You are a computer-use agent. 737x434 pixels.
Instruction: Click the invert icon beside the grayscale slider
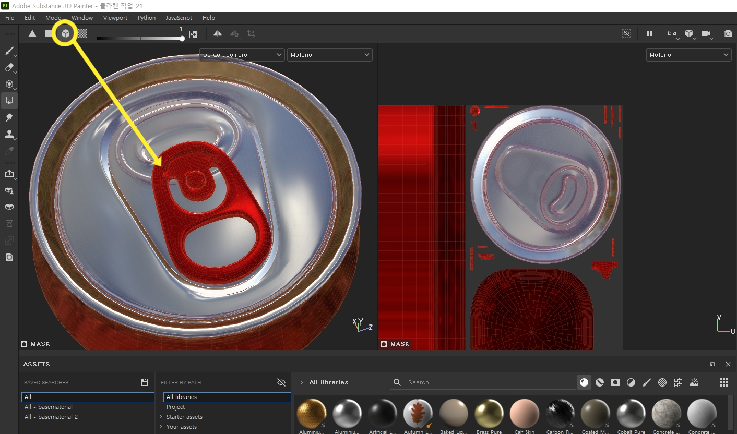point(193,34)
